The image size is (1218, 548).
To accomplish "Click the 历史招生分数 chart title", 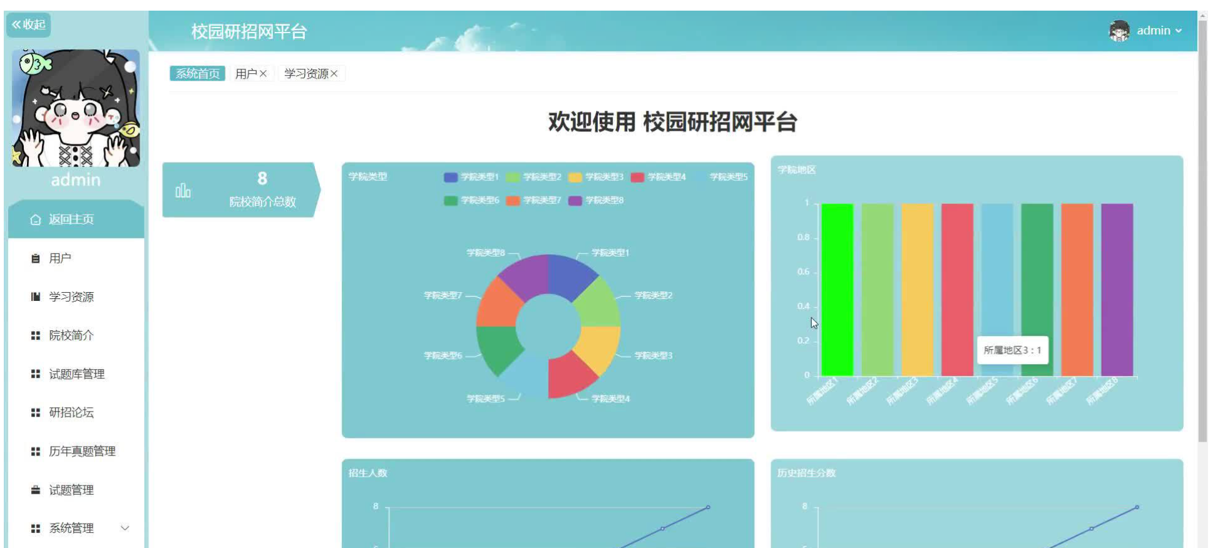I will 806,473.
